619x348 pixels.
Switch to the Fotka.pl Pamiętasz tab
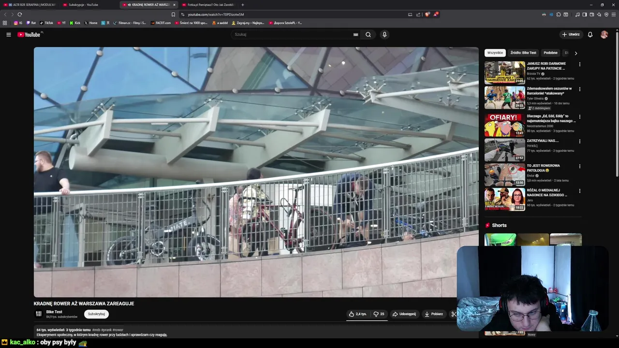click(x=208, y=4)
